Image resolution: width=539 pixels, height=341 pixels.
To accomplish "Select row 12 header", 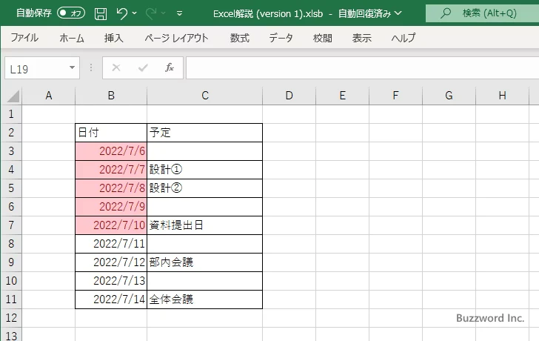I will 11,317.
